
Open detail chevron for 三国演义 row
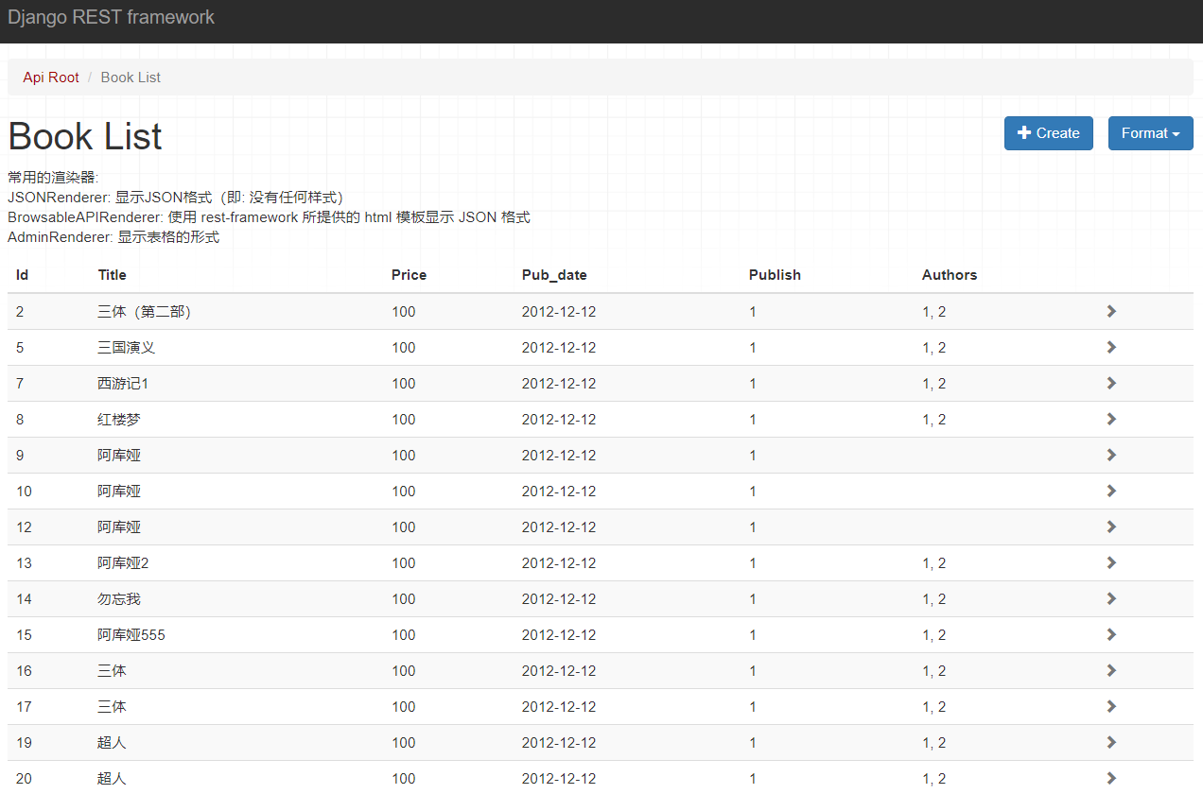click(x=1111, y=347)
